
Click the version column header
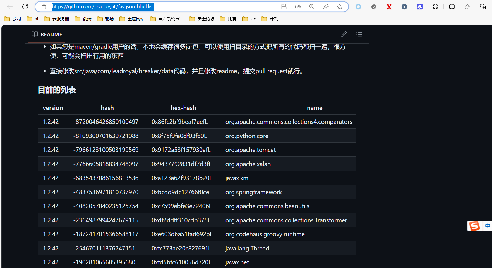[x=53, y=108]
